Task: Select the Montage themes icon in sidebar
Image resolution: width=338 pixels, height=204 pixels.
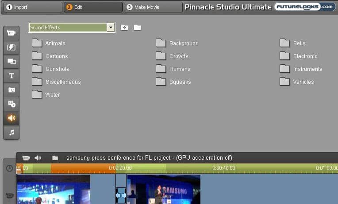Action: 11,62
